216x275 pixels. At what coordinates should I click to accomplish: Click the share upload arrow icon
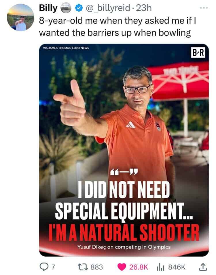[203, 267]
